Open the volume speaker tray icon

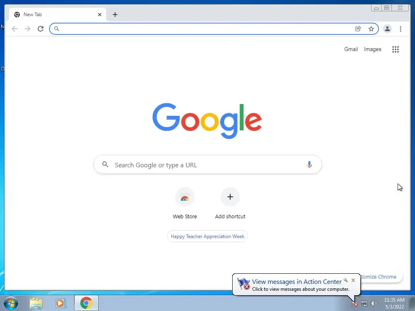(374, 304)
